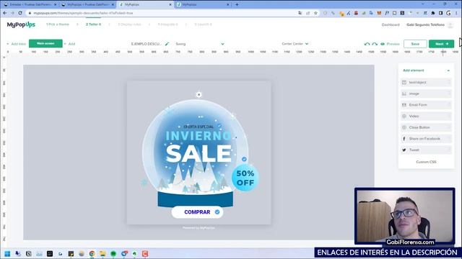462x259 pixels.
Task: Open the Center Center position dropdown
Action: 295,44
